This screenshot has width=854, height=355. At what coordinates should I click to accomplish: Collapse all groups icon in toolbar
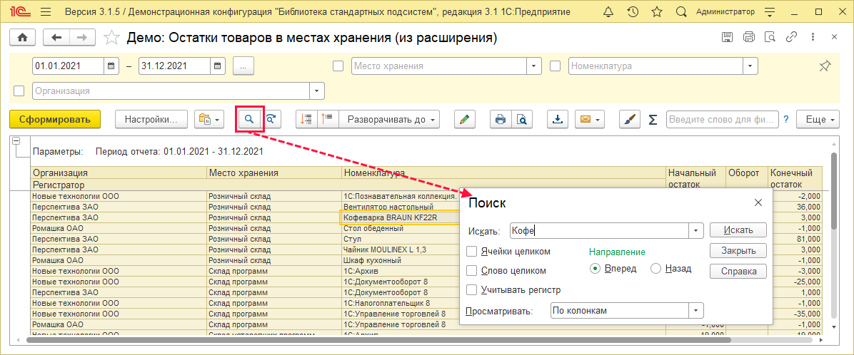[306, 119]
